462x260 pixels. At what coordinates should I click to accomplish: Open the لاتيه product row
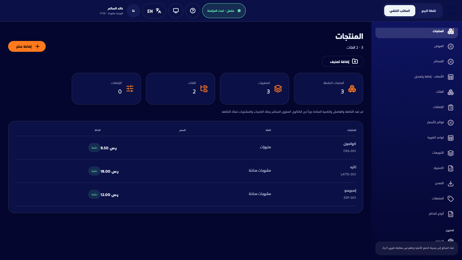186,171
